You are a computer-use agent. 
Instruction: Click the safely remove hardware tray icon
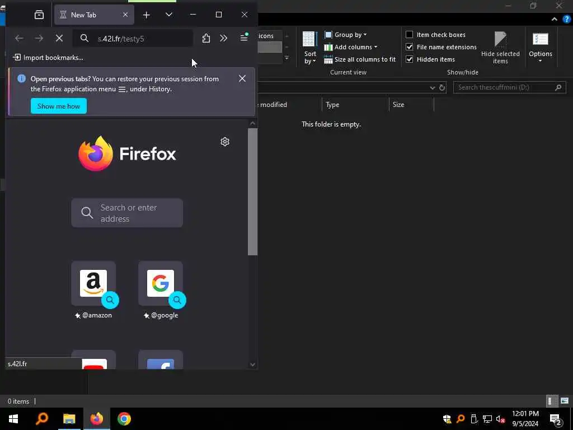[x=474, y=419]
